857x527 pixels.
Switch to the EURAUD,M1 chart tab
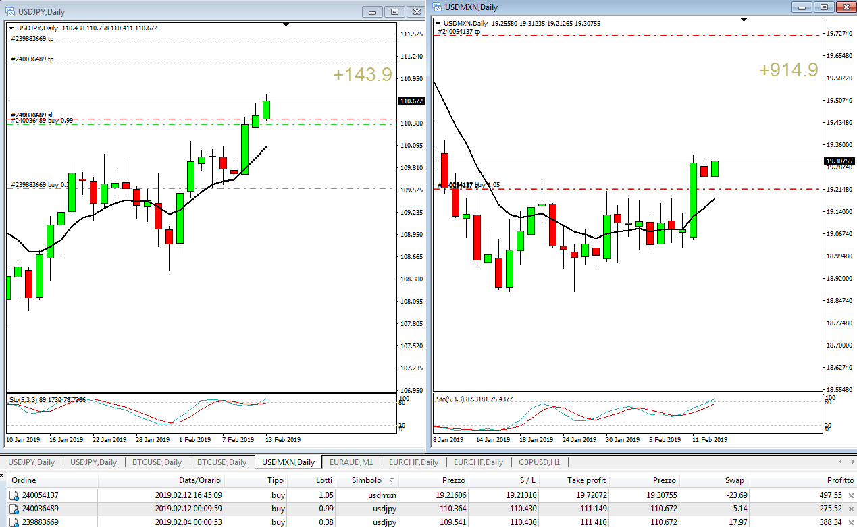click(x=351, y=462)
